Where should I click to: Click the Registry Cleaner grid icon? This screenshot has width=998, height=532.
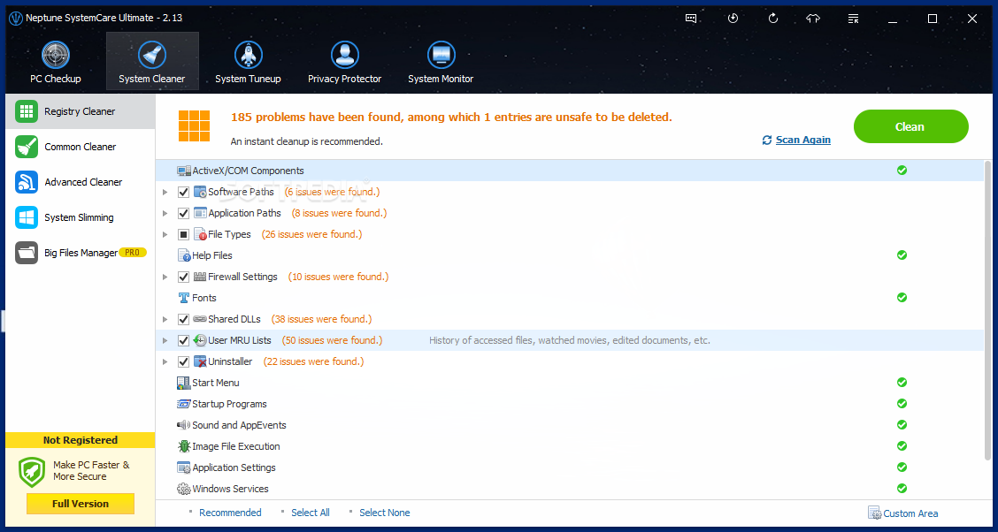[x=26, y=111]
